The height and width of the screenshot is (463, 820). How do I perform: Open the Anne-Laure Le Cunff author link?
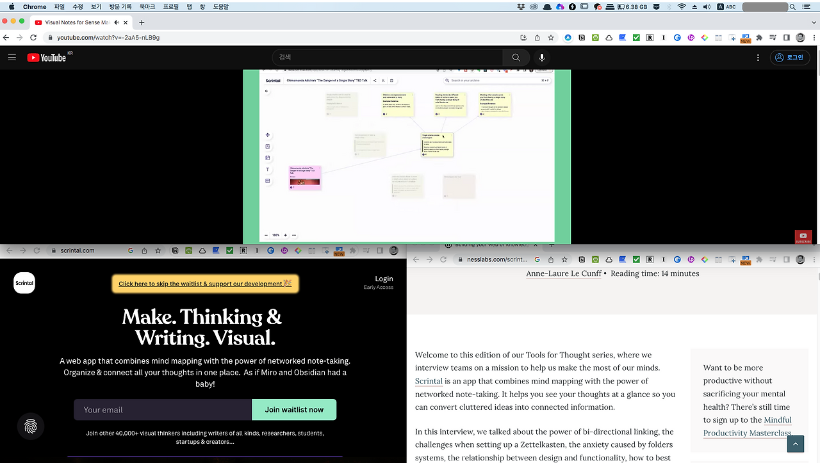point(564,273)
